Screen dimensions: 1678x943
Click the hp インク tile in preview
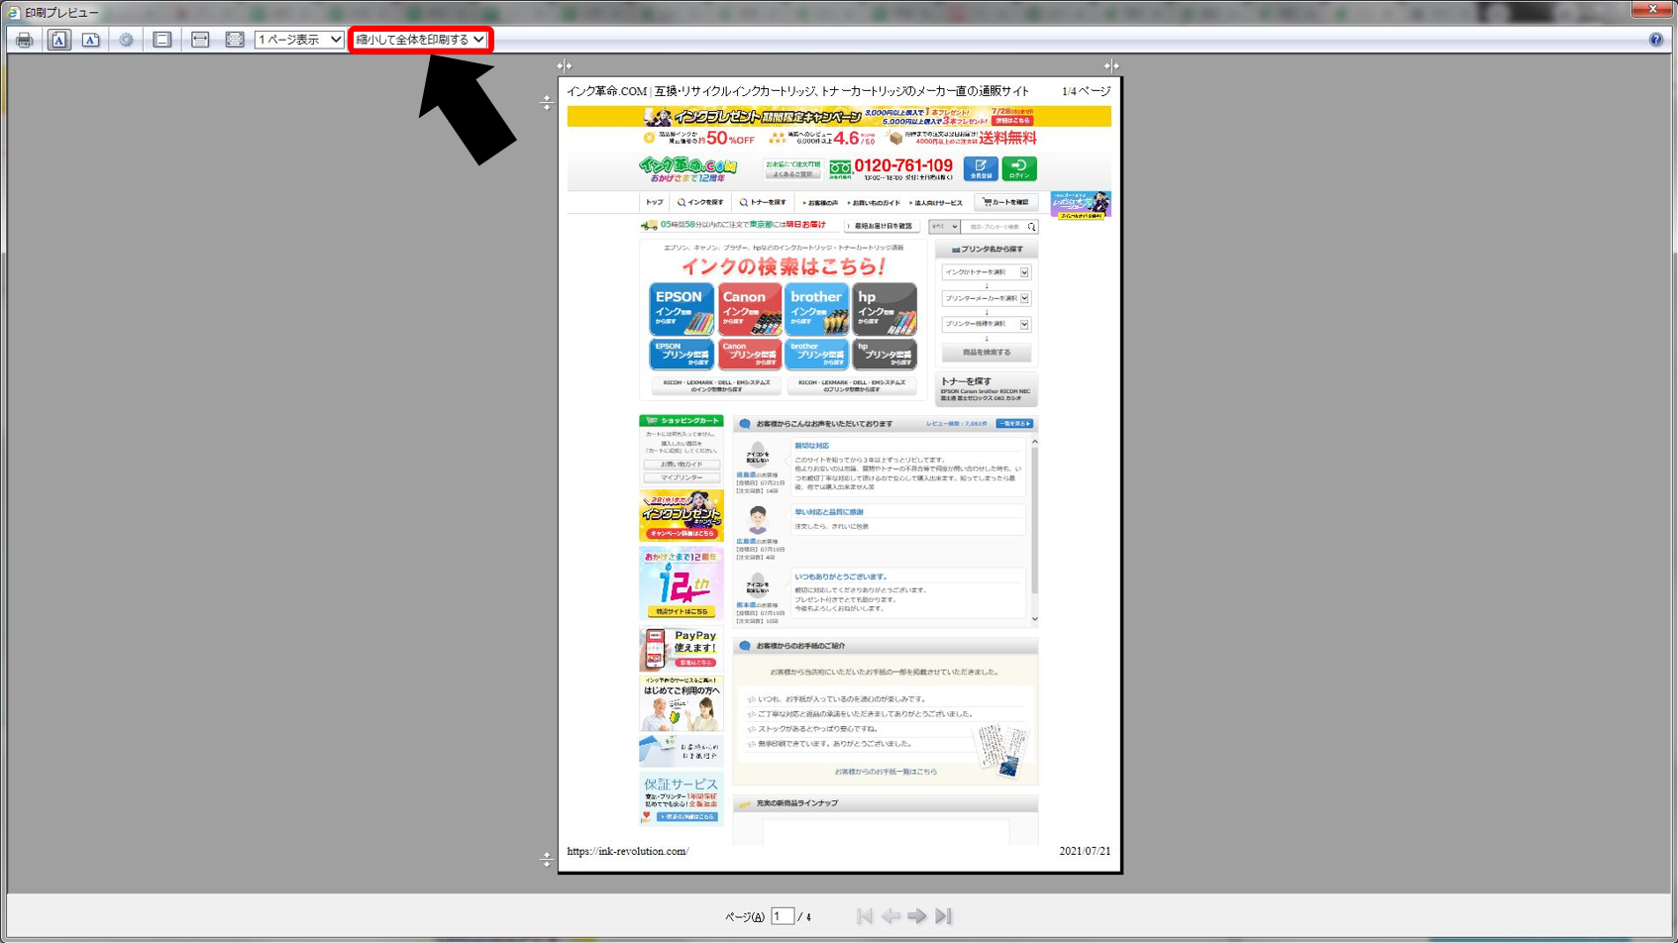click(x=885, y=309)
